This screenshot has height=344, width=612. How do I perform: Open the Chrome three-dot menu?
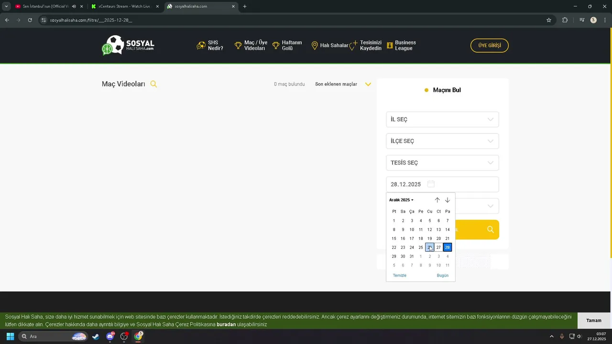[x=605, y=20]
